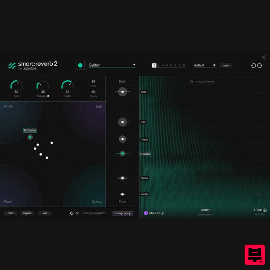Redo the last change
This screenshot has height=270, width=270.
click(260, 65)
